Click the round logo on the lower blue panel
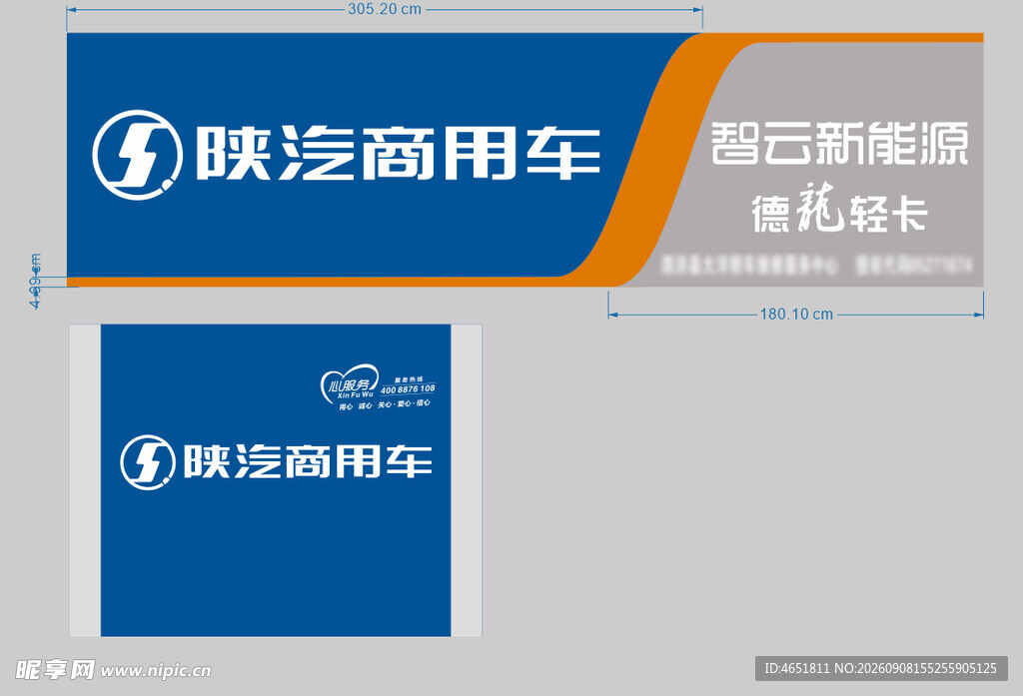The image size is (1023, 696). click(x=148, y=461)
